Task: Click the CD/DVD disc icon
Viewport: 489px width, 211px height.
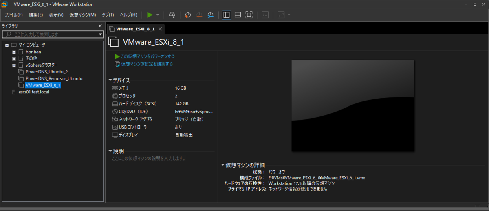Action: [x=115, y=112]
